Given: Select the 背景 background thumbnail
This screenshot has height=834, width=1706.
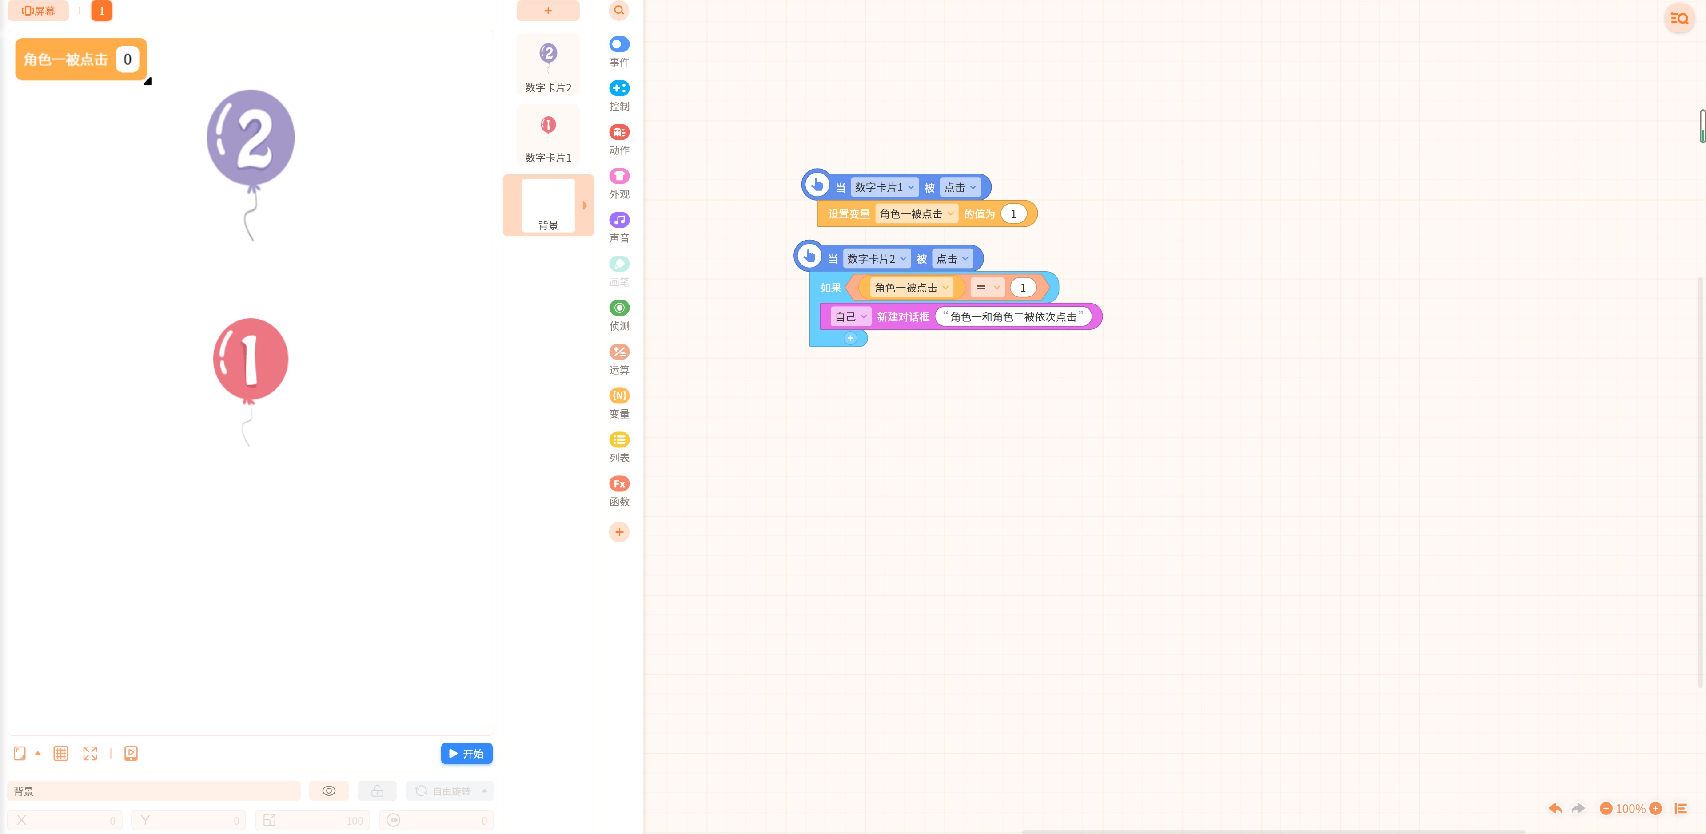Looking at the screenshot, I should [x=548, y=205].
